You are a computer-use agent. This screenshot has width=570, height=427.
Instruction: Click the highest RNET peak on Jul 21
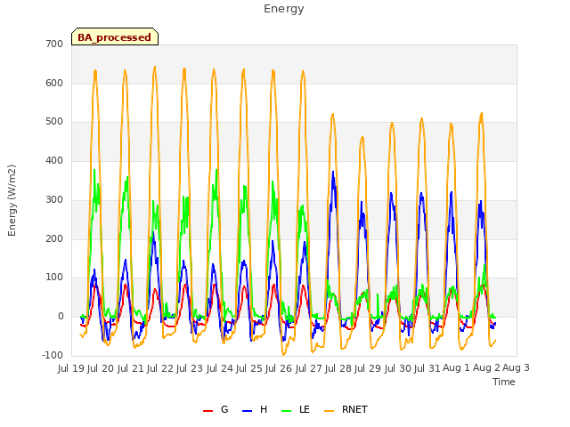pyautogui.click(x=155, y=67)
